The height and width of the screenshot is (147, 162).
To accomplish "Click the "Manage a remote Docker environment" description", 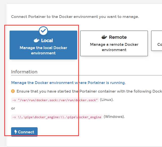I will point(114,47).
